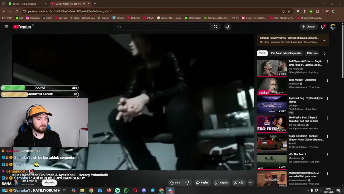Open options for the NF - The Search video
Viewport: 344px width, 194px height.
[x=327, y=155]
